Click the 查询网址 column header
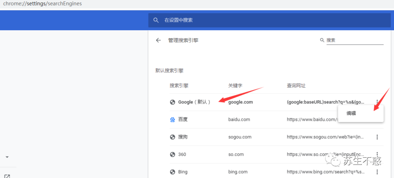This screenshot has width=394, height=178. pos(296,86)
